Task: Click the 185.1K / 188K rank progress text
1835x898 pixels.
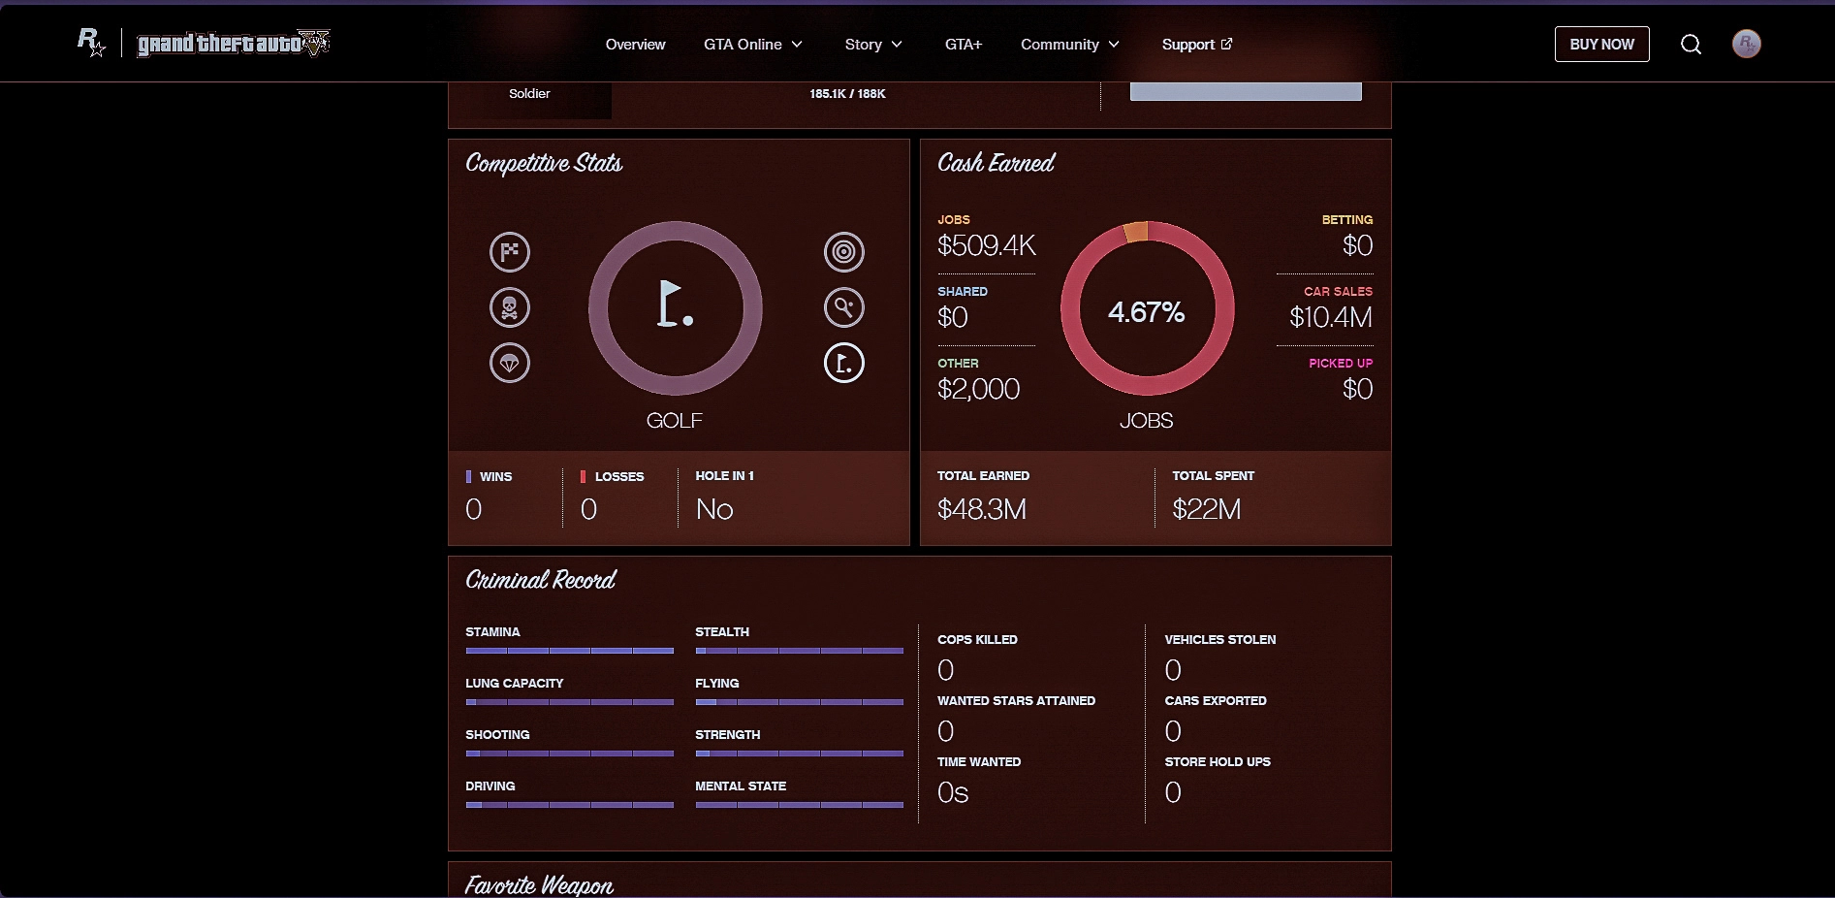Action: 847,94
